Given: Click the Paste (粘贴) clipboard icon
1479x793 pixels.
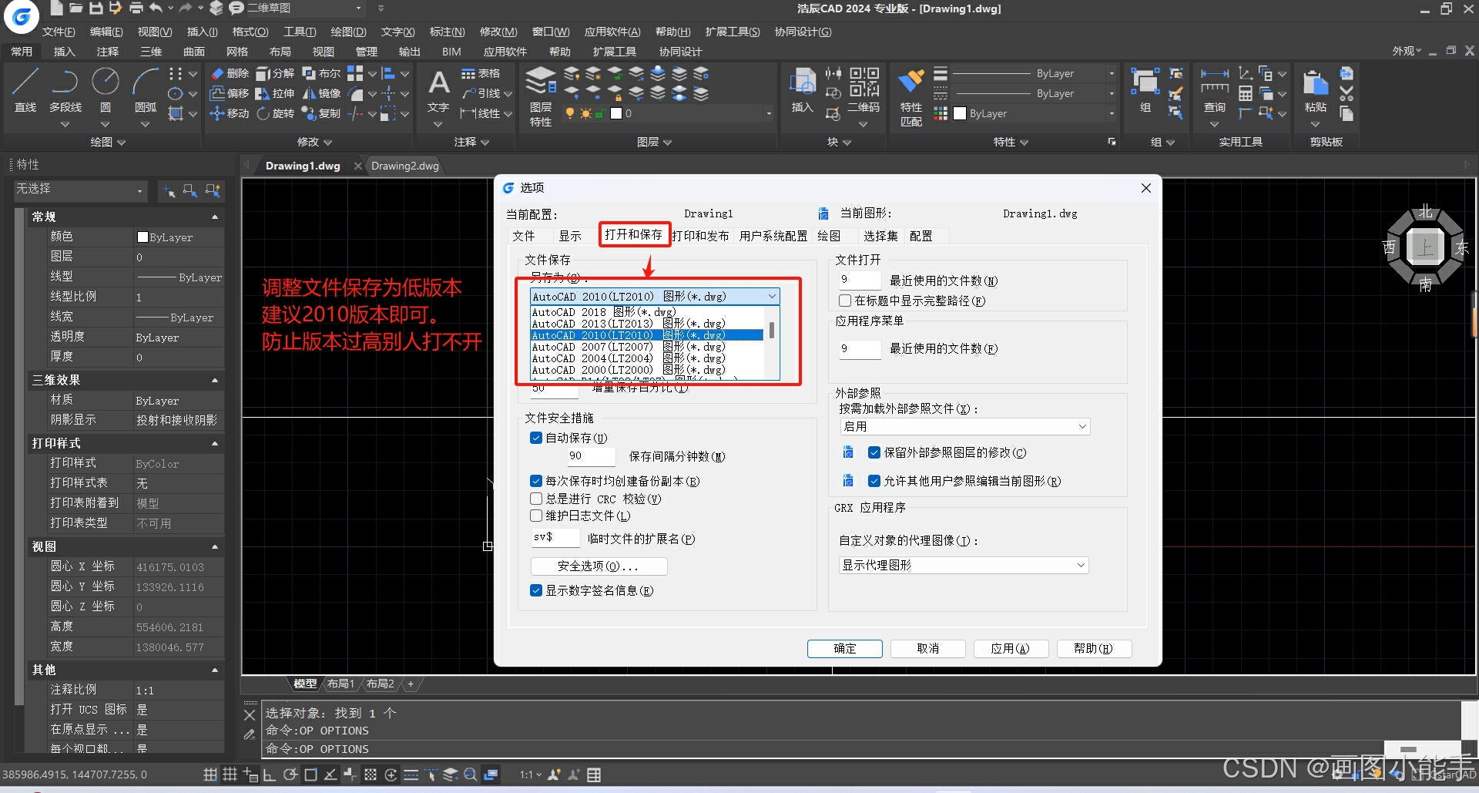Looking at the screenshot, I should pyautogui.click(x=1316, y=90).
